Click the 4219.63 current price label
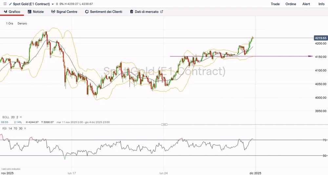The width and height of the screenshot is (328, 175). pos(320,38)
